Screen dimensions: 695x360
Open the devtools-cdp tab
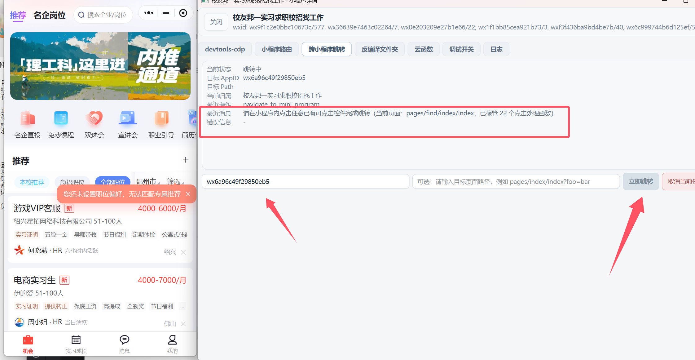click(225, 49)
